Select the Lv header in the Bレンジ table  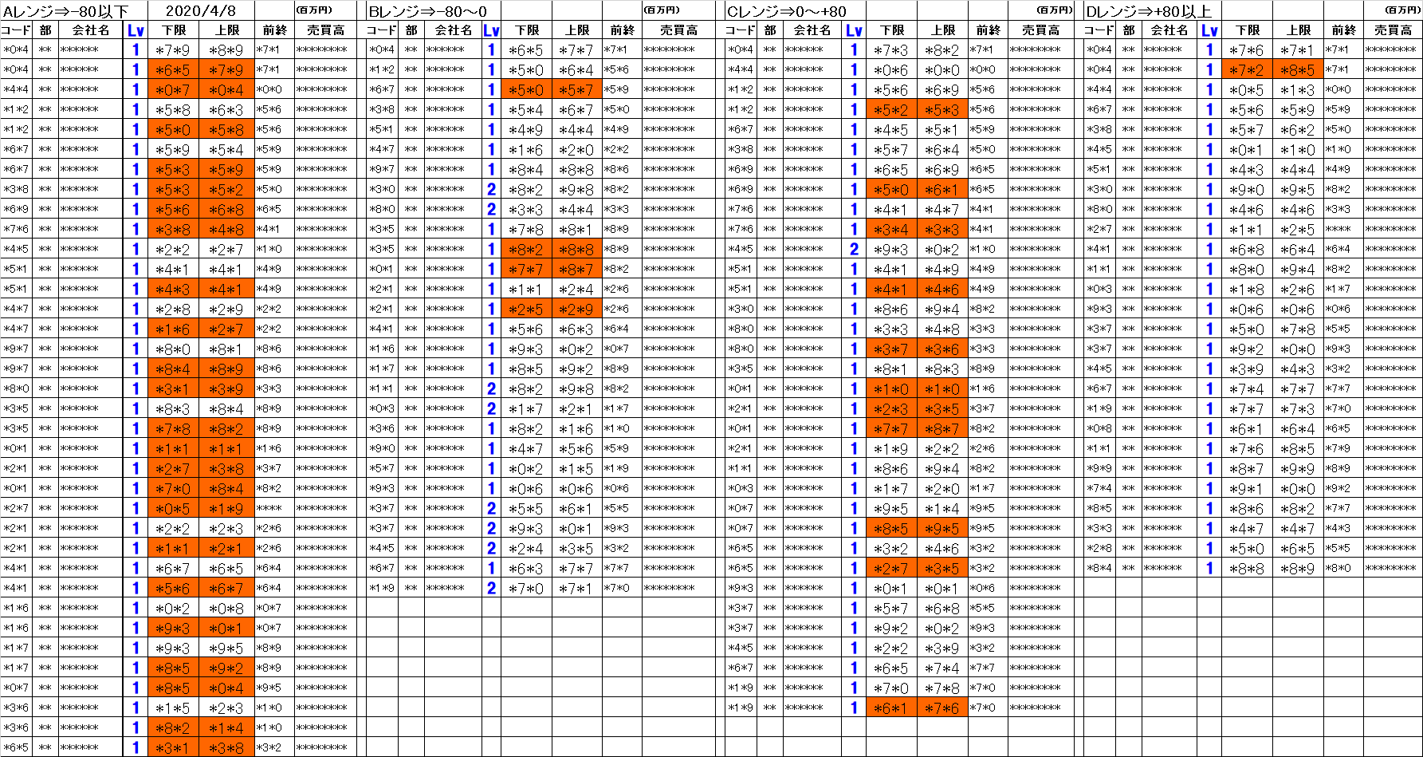coord(491,30)
